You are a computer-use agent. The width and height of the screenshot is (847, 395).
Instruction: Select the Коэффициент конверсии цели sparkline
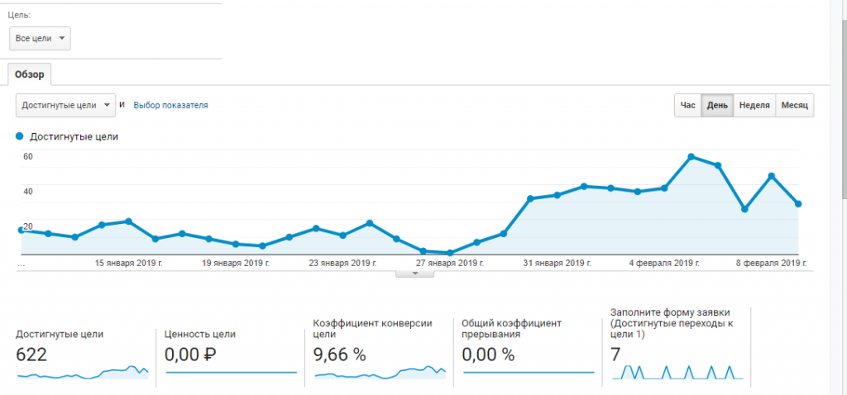pos(380,373)
